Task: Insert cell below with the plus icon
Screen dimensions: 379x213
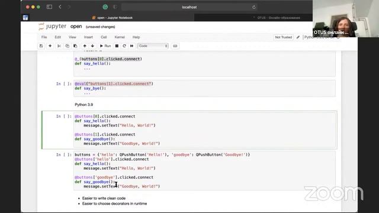Action: (x=50, y=46)
